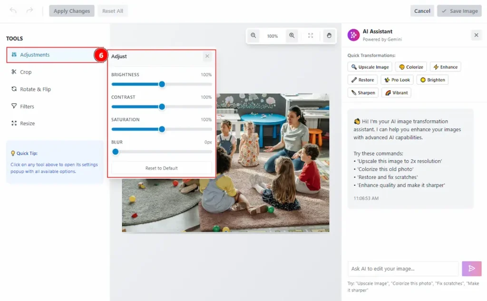This screenshot has height=301, width=487.
Task: Click the fit-to-screen expand icon
Action: 311,36
